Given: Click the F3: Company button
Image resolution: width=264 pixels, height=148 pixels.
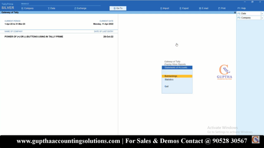Looking at the screenshot, I should click(249, 18).
